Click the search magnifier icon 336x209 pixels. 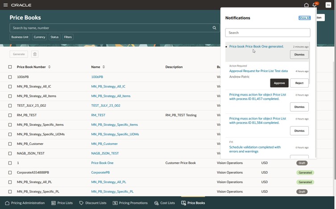click(214, 28)
